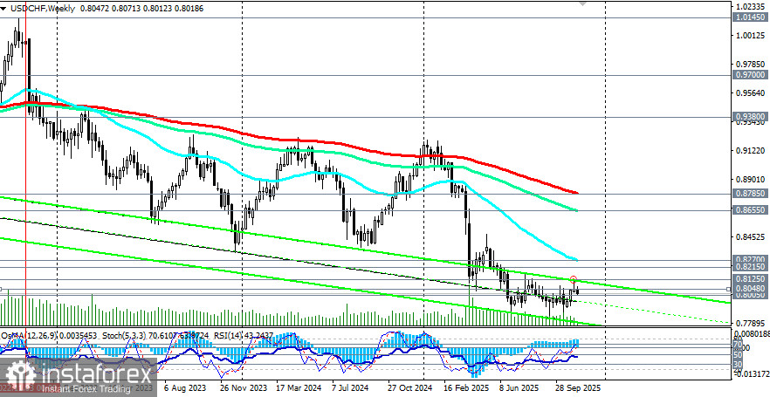Select the '26 Nov 2023' date label
Image resolution: width=770 pixels, height=397 pixels.
[x=244, y=387]
